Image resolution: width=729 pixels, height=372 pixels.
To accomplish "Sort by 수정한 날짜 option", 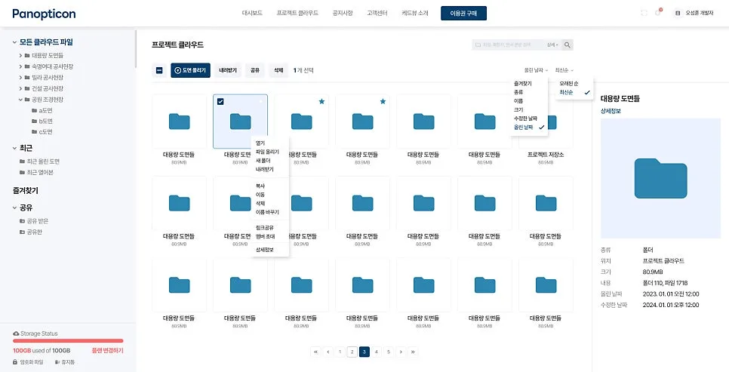I will tap(525, 118).
